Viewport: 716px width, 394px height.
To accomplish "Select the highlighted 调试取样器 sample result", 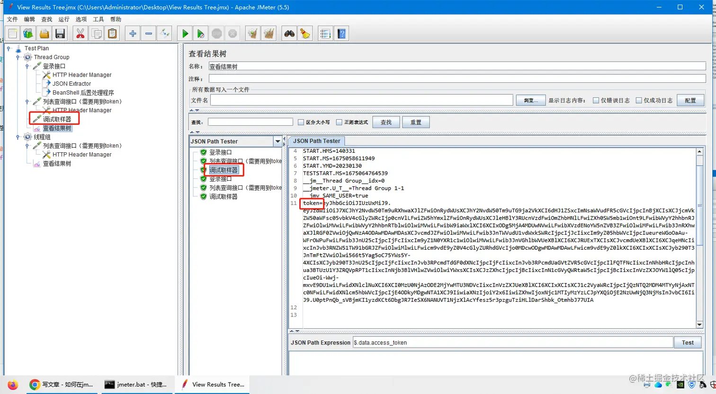I will pyautogui.click(x=224, y=170).
